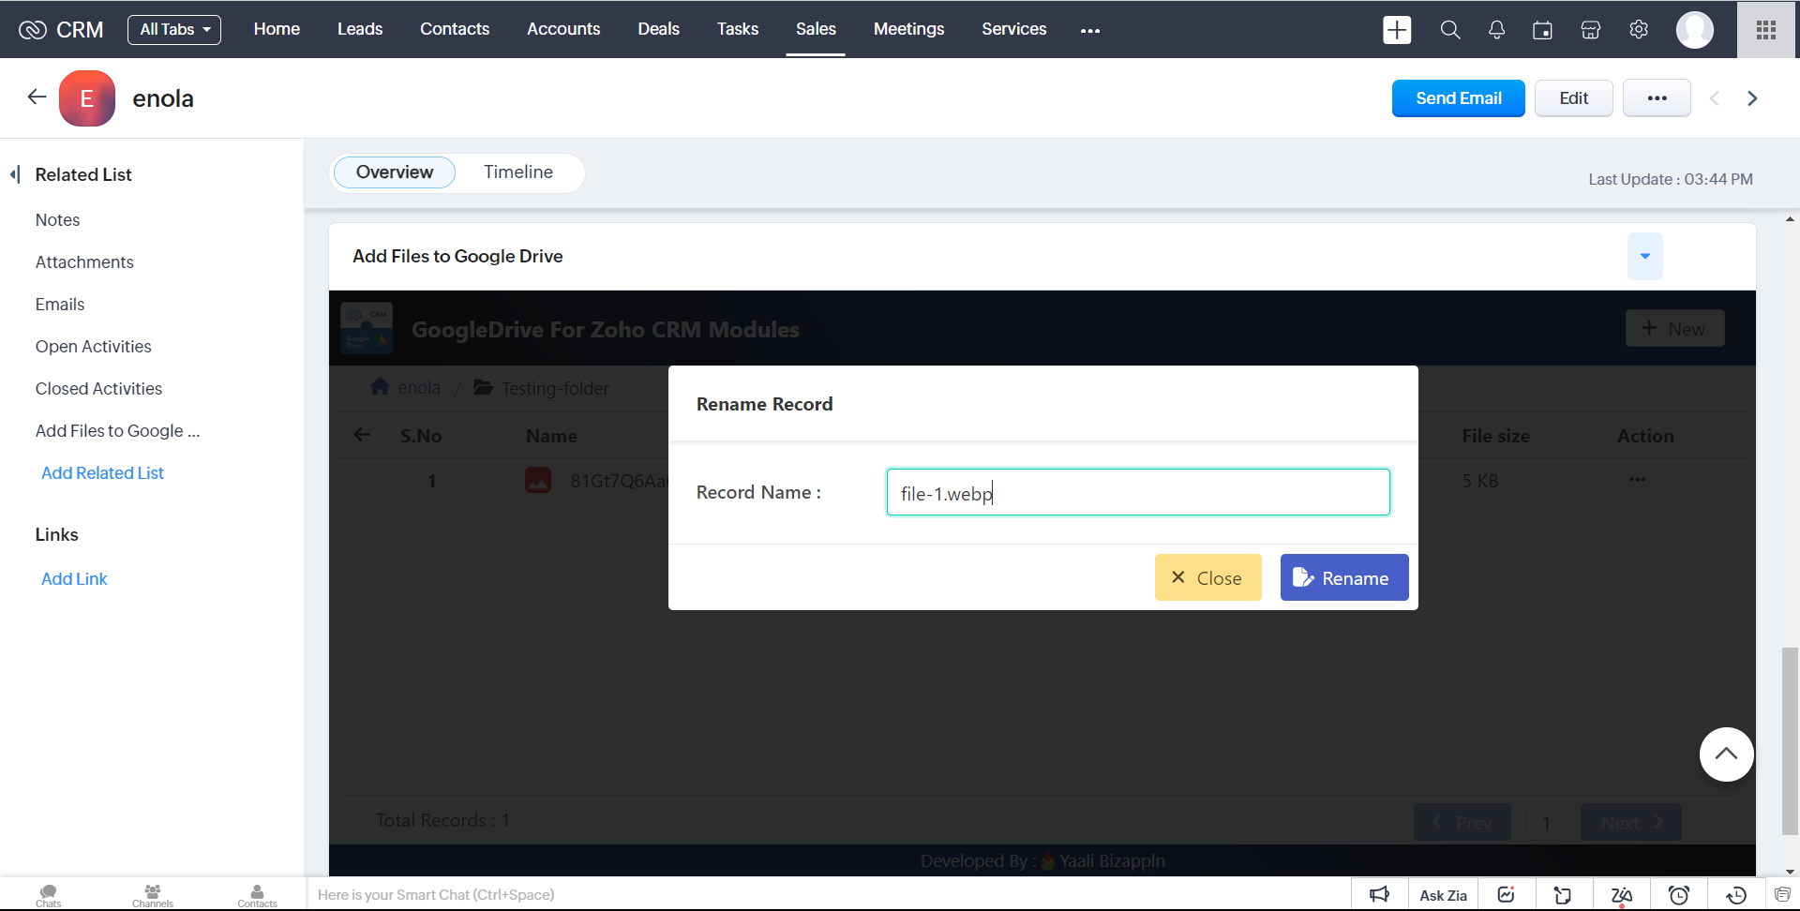The width and height of the screenshot is (1800, 911).
Task: Expand the All Tabs dropdown
Action: [x=174, y=30]
